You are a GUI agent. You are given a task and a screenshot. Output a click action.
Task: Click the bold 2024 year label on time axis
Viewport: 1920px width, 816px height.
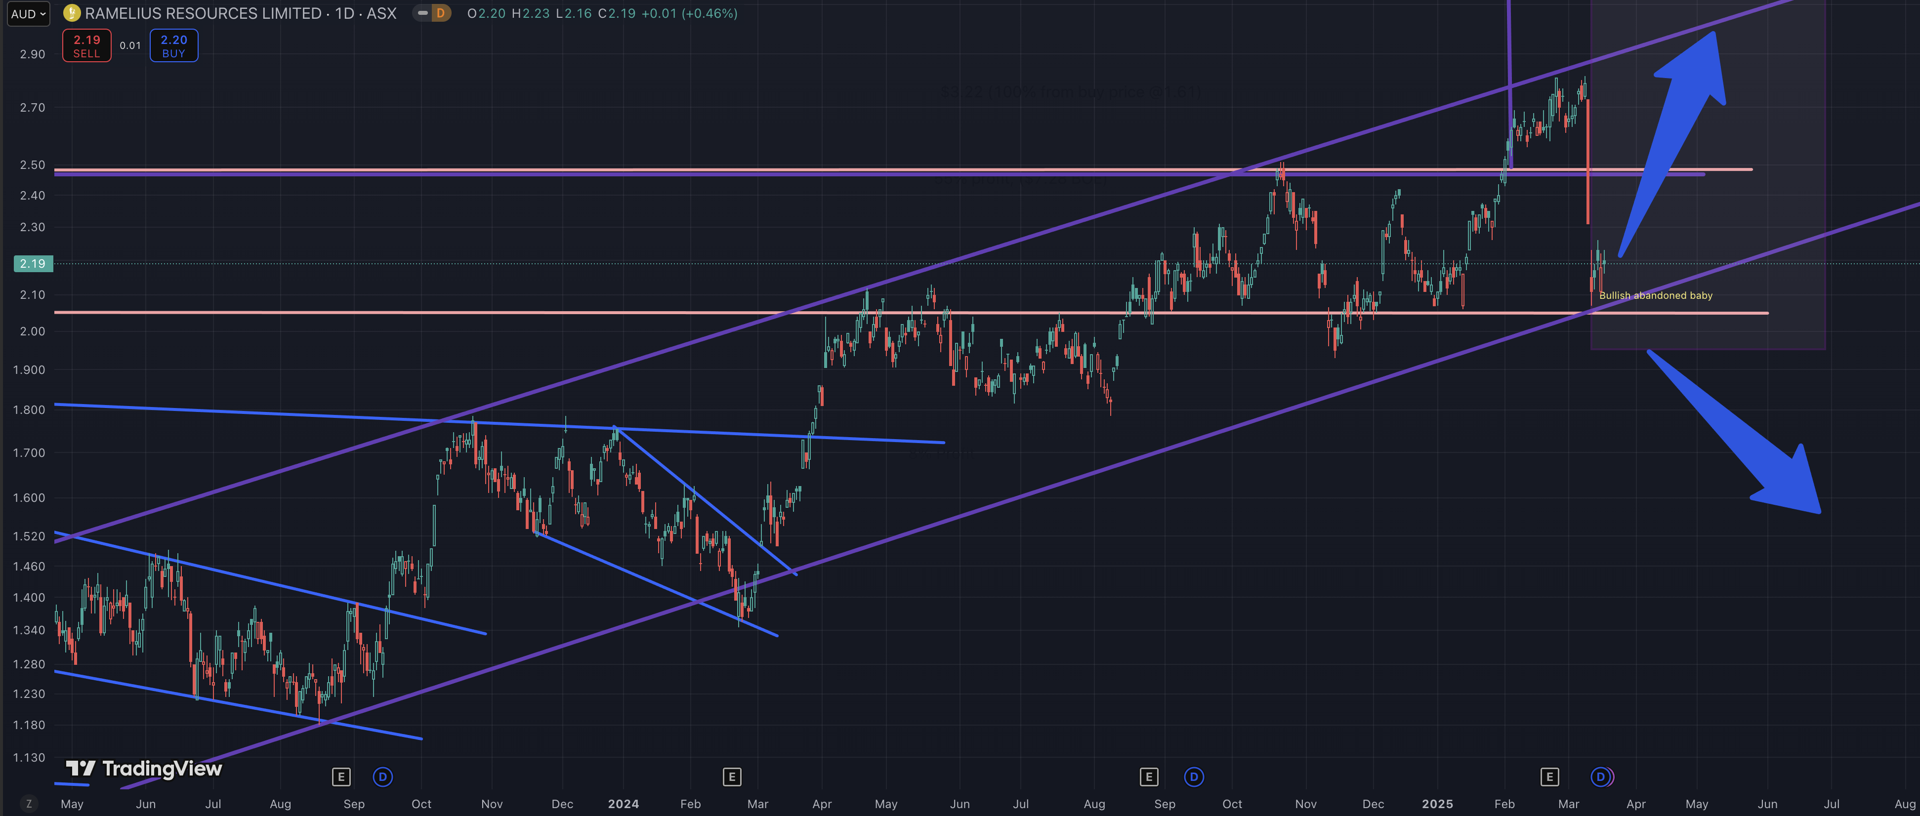tap(623, 804)
